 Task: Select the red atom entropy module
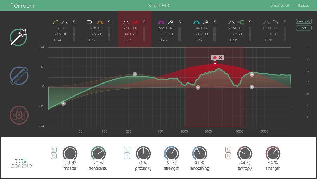tap(19, 114)
